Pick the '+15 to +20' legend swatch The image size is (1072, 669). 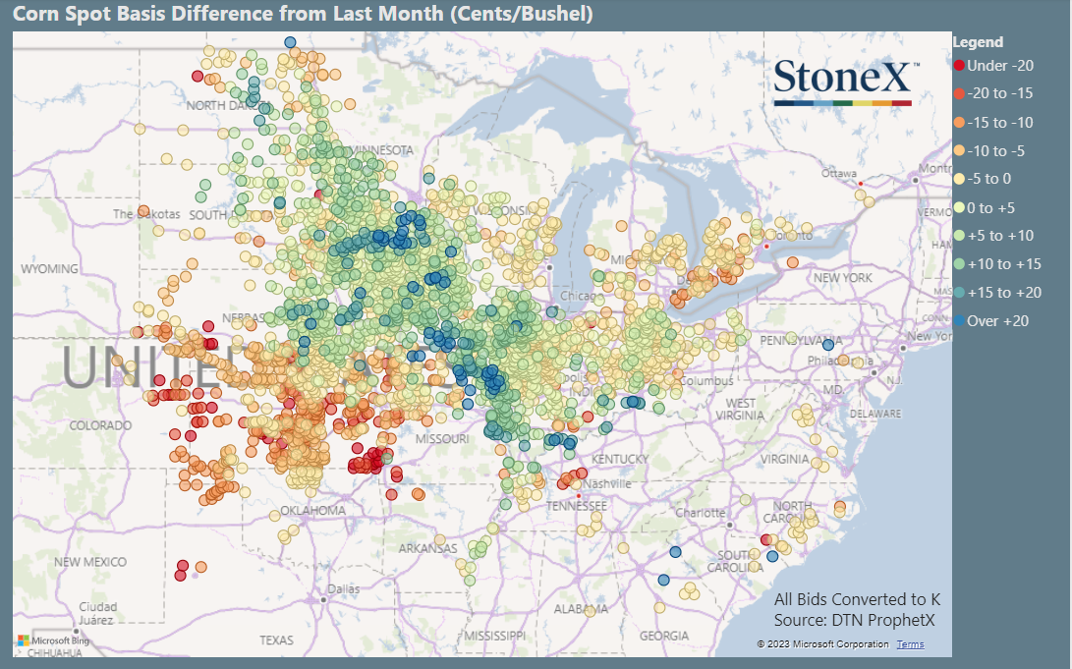959,293
